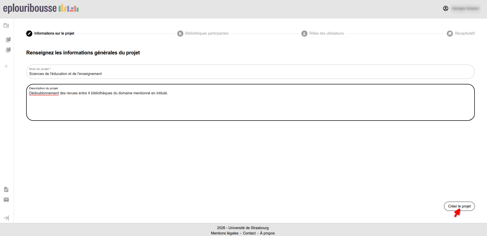Click the eplouribousse logo
The image size is (487, 236).
[41, 8]
